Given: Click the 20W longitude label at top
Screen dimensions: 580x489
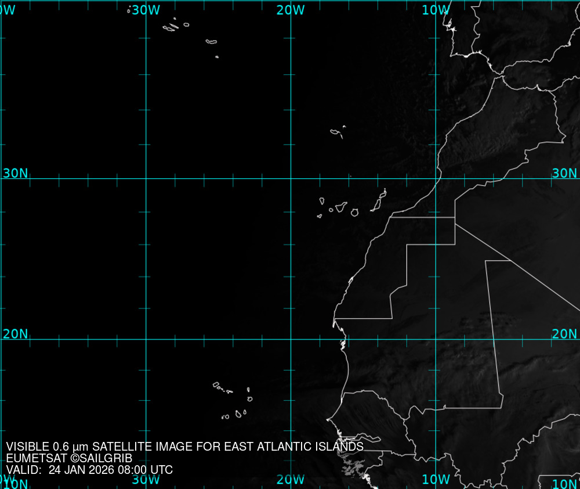Looking at the screenshot, I should pyautogui.click(x=291, y=10).
